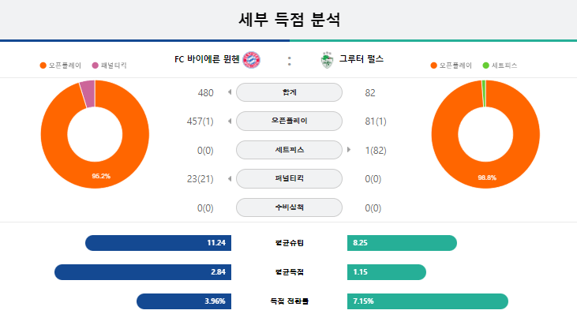Click the Greuther Fürth club crest
577x314 pixels.
[x=327, y=60]
